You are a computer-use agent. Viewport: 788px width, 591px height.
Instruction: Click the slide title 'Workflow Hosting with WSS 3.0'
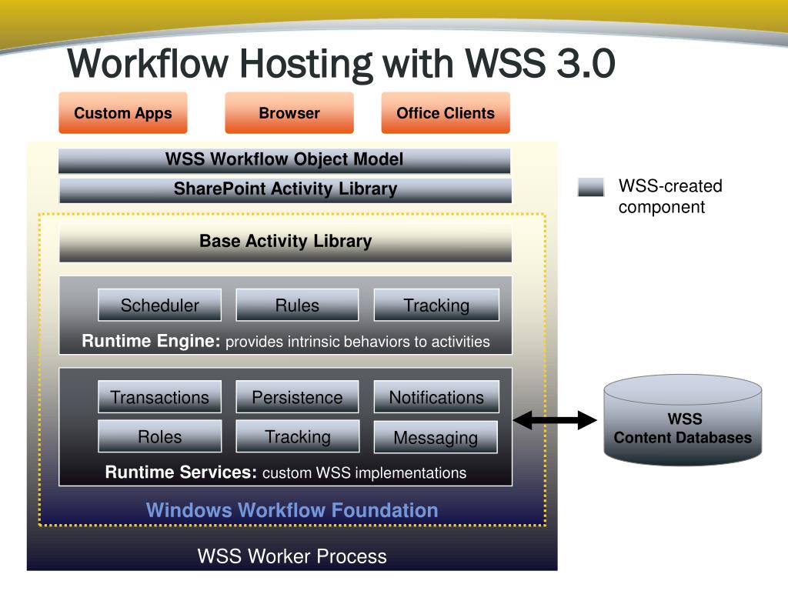point(341,64)
